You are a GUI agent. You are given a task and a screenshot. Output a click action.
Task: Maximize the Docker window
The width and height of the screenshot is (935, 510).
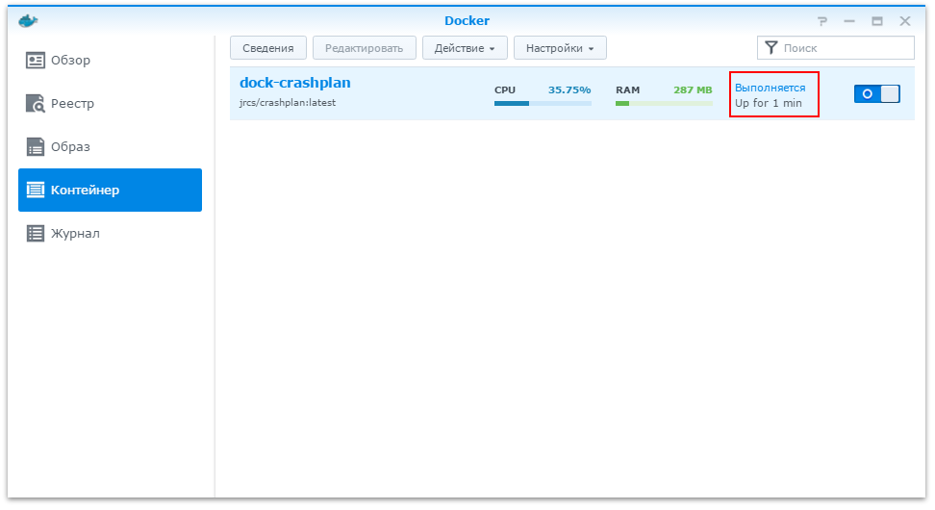click(877, 21)
